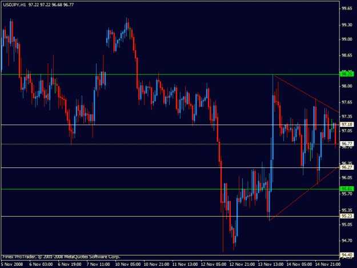Screen dimensions: 357x268
Task: Click the 96.05 price axis label
Action: pyautogui.click(x=347, y=178)
